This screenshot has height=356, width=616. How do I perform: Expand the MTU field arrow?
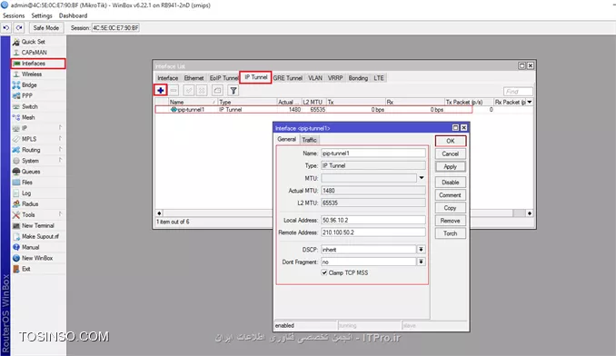click(422, 178)
